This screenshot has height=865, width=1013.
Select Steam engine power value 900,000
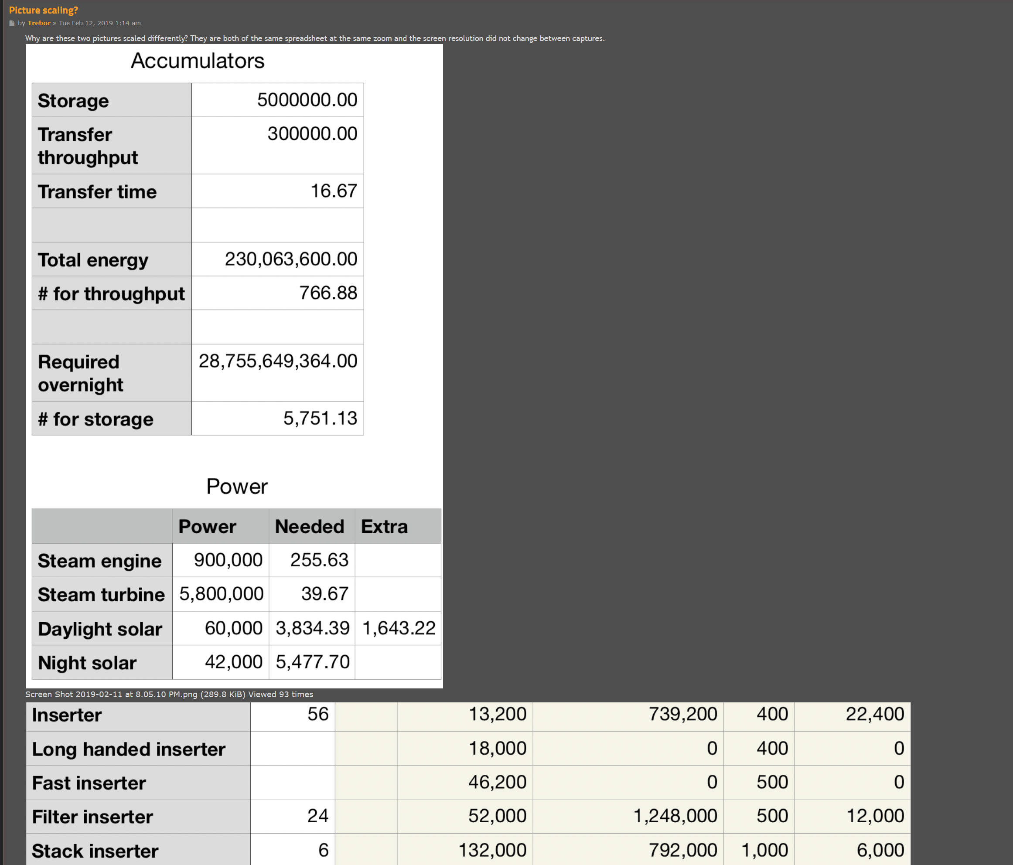pos(229,559)
